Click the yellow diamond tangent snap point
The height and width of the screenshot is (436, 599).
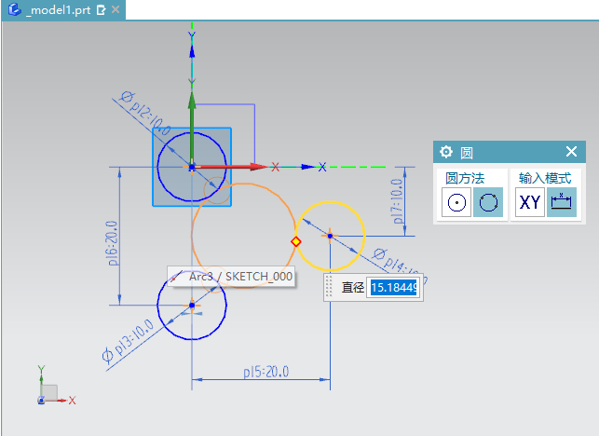pyautogui.click(x=295, y=241)
